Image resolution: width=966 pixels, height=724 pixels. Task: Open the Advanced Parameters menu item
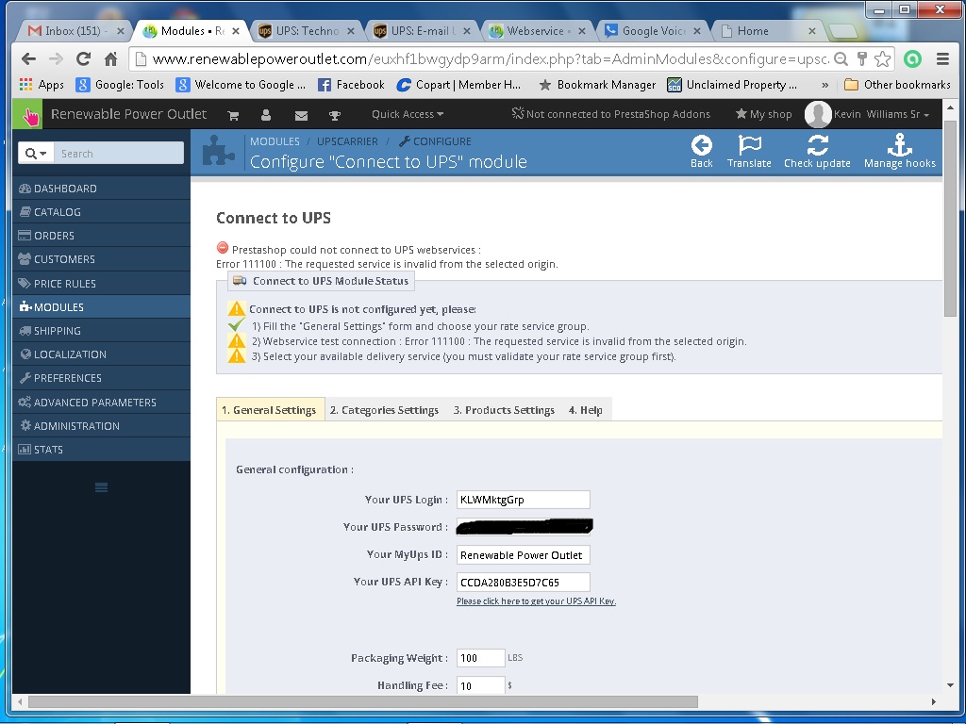pos(101,402)
